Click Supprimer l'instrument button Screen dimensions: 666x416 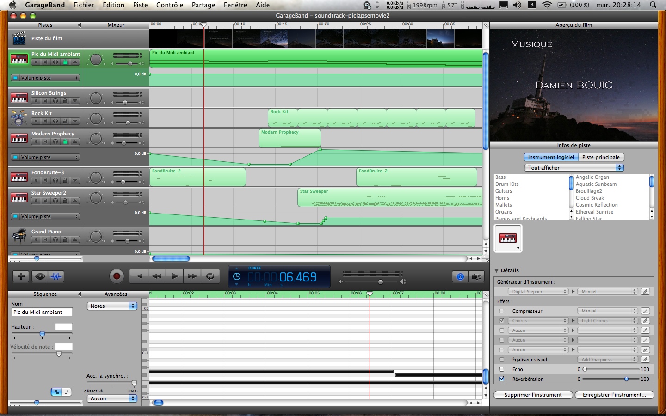(x=533, y=395)
